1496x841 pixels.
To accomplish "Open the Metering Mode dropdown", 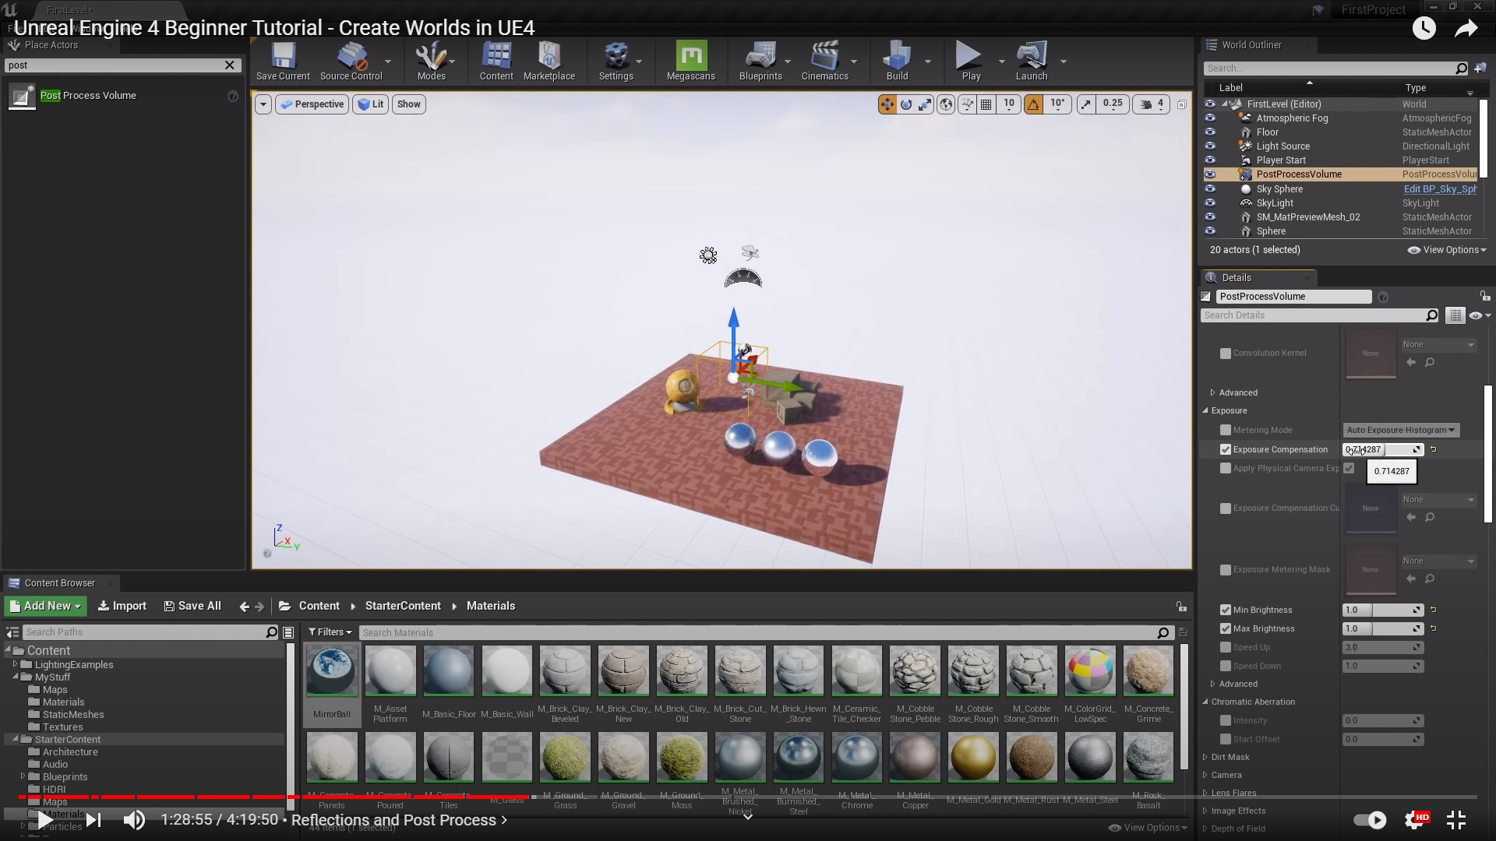I will [x=1400, y=431].
